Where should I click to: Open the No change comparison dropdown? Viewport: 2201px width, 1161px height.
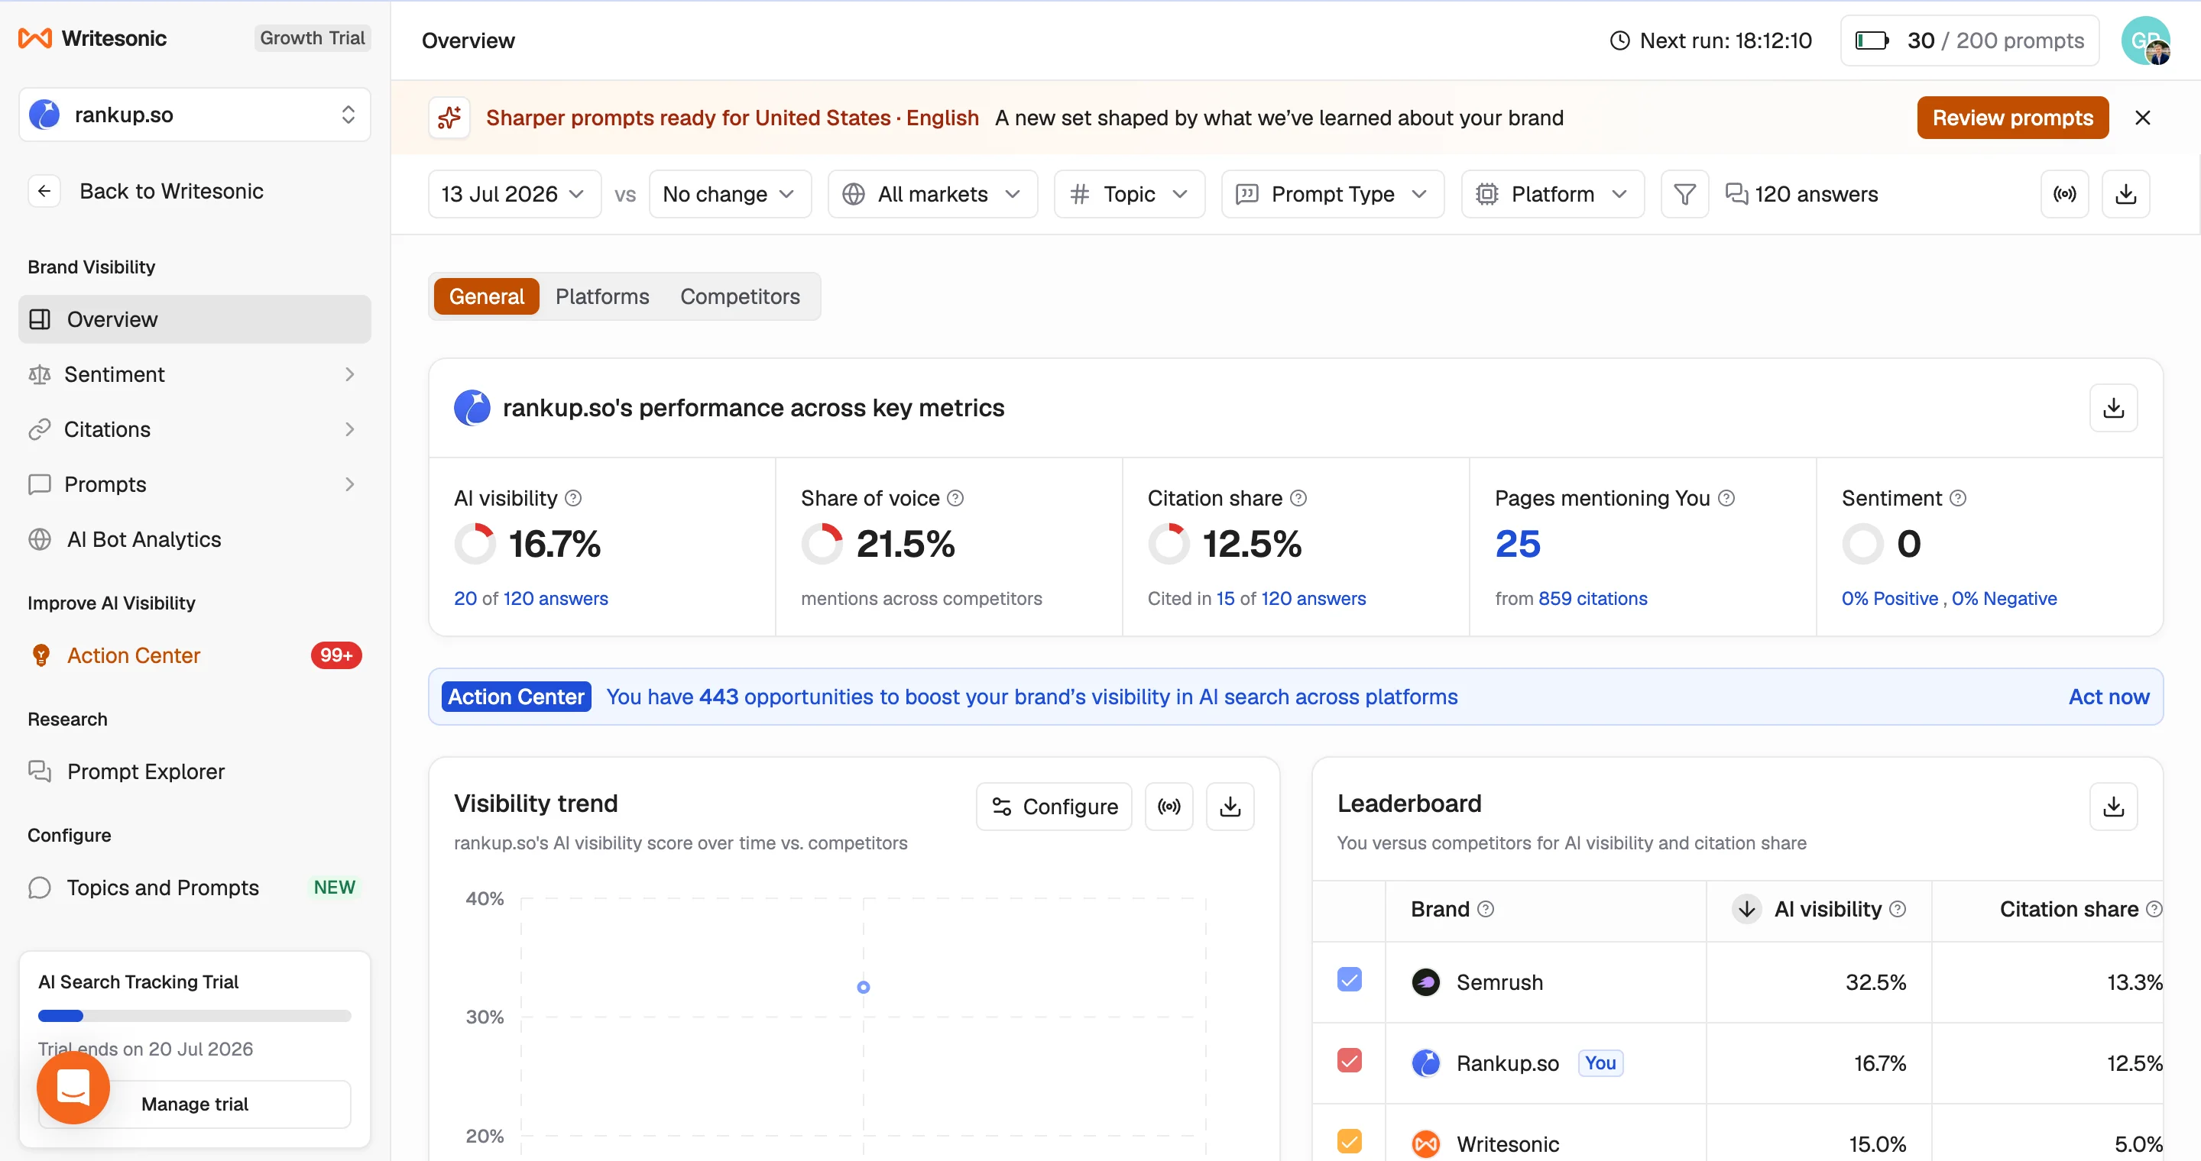coord(730,195)
